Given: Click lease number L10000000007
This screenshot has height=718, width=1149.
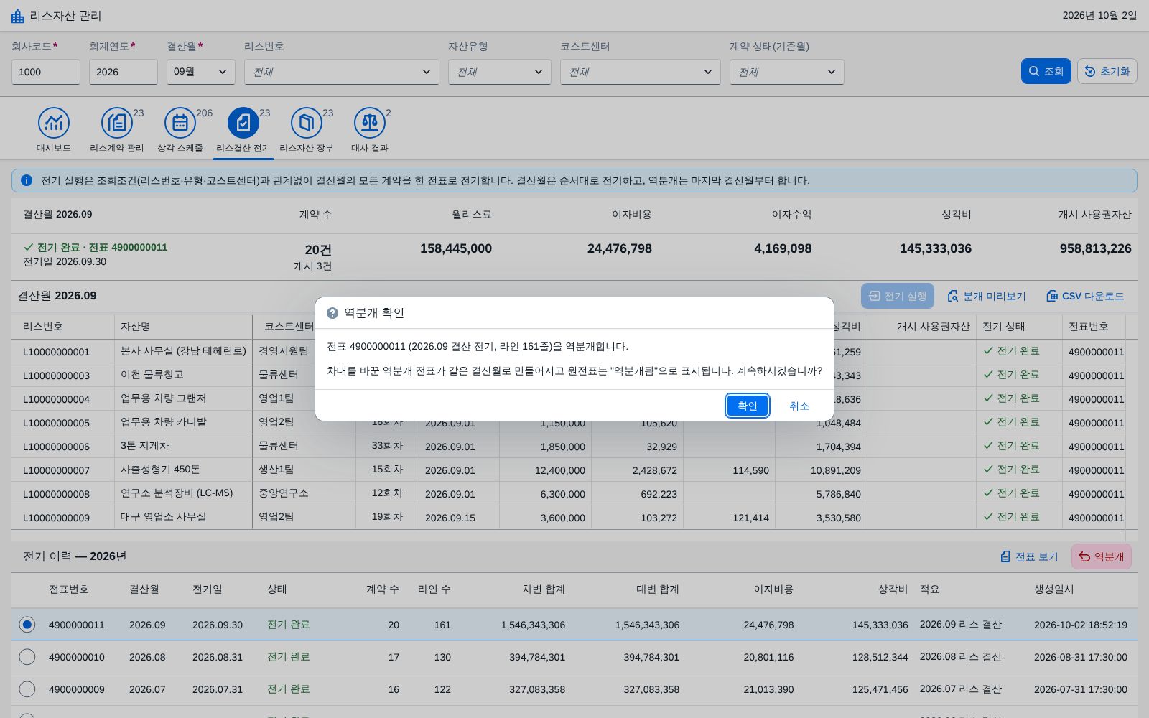Looking at the screenshot, I should 57,470.
